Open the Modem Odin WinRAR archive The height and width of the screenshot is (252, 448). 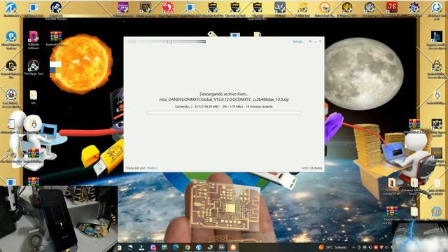pyautogui.click(x=392, y=214)
